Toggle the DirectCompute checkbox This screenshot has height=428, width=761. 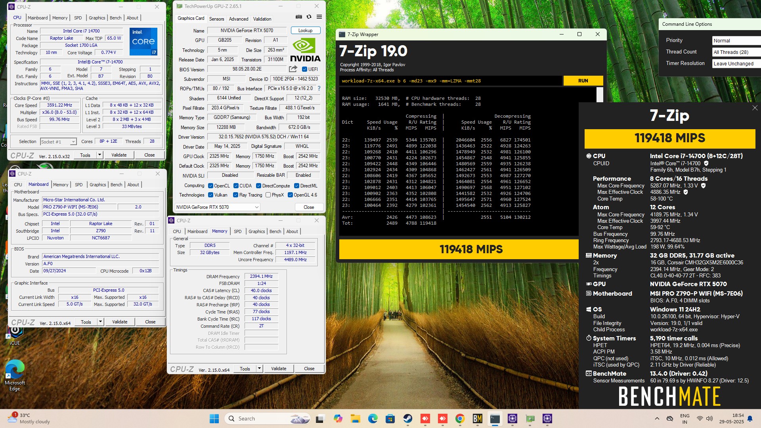click(258, 185)
